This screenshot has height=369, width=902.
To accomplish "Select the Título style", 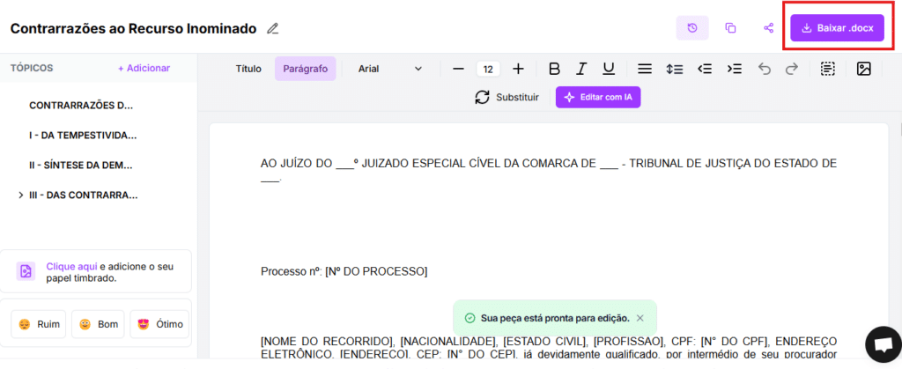I will click(x=248, y=69).
